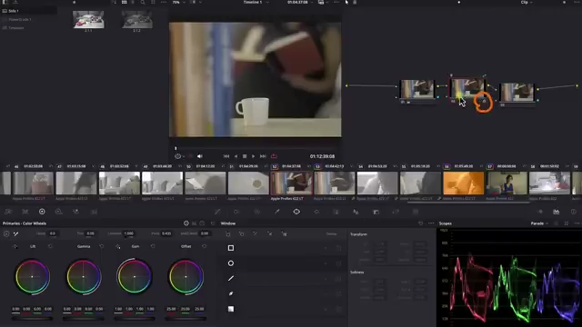The height and width of the screenshot is (327, 582).
Task: Play the viewer in reverse
Action: 236,156
